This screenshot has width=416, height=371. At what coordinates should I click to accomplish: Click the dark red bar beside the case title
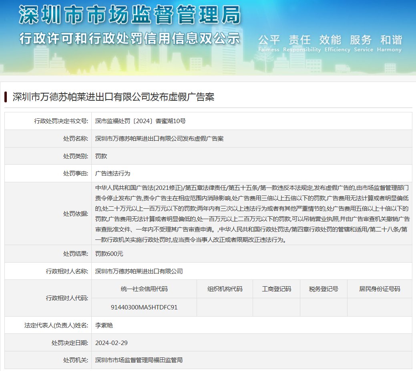click(6, 97)
